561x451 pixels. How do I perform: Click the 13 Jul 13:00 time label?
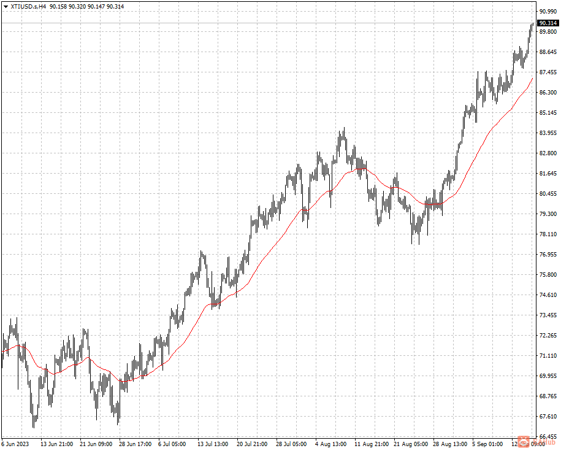[x=213, y=444]
